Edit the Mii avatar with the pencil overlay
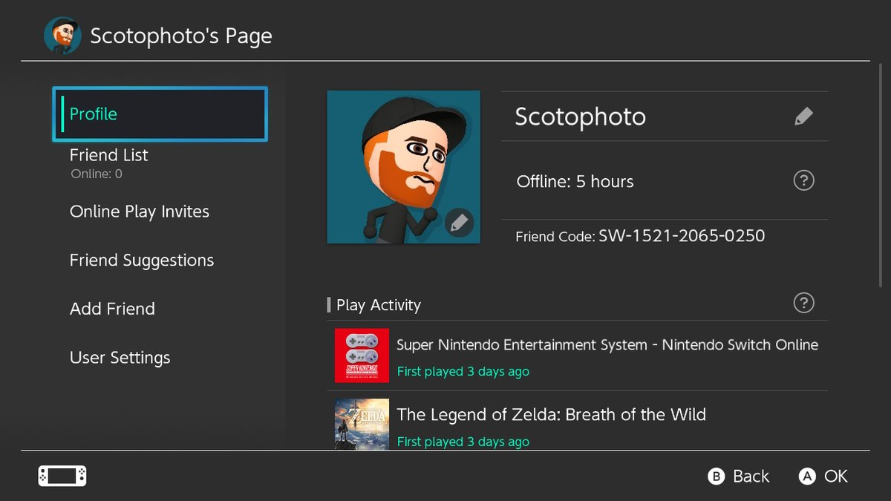Image resolution: width=891 pixels, height=501 pixels. (459, 222)
